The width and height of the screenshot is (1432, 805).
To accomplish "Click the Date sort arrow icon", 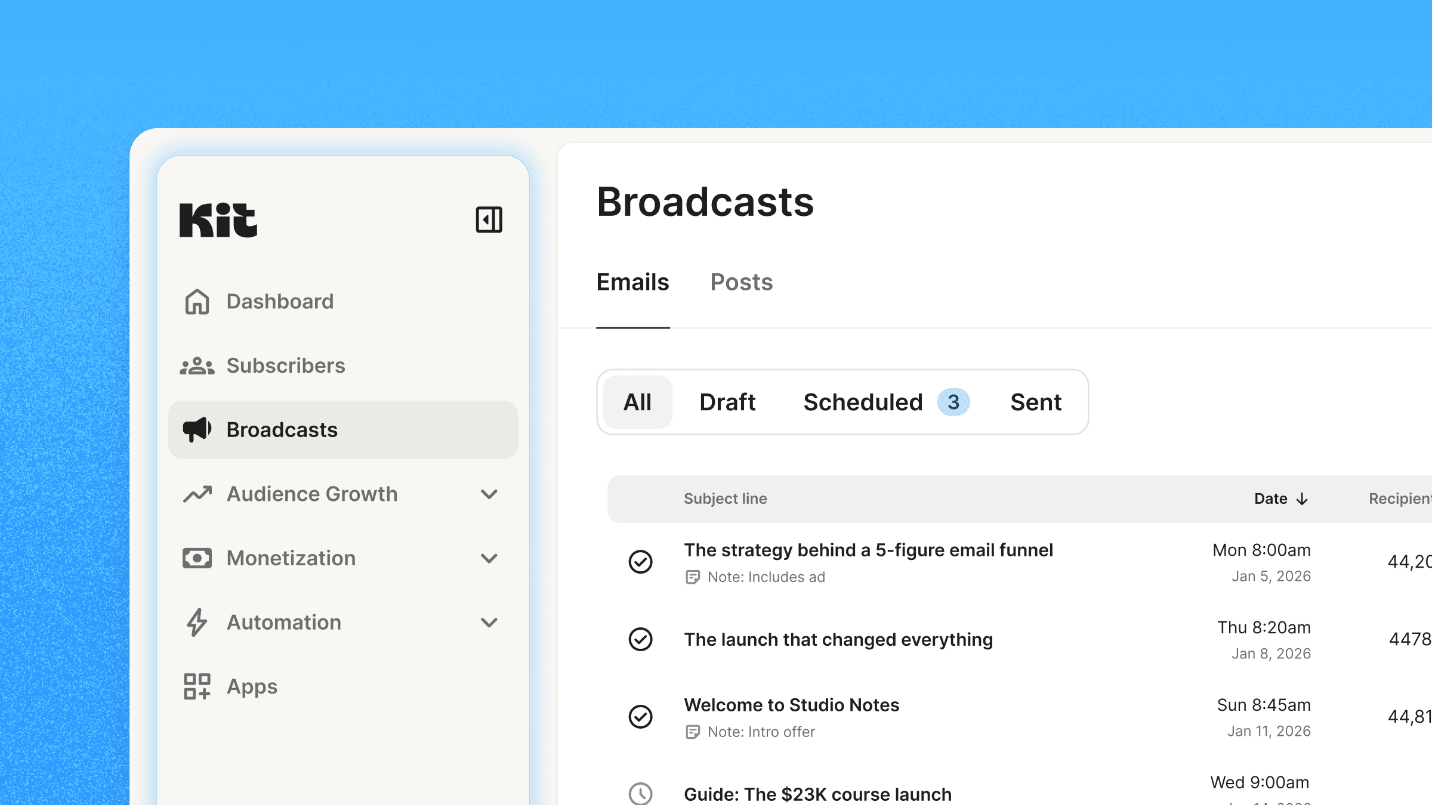I will click(1302, 499).
